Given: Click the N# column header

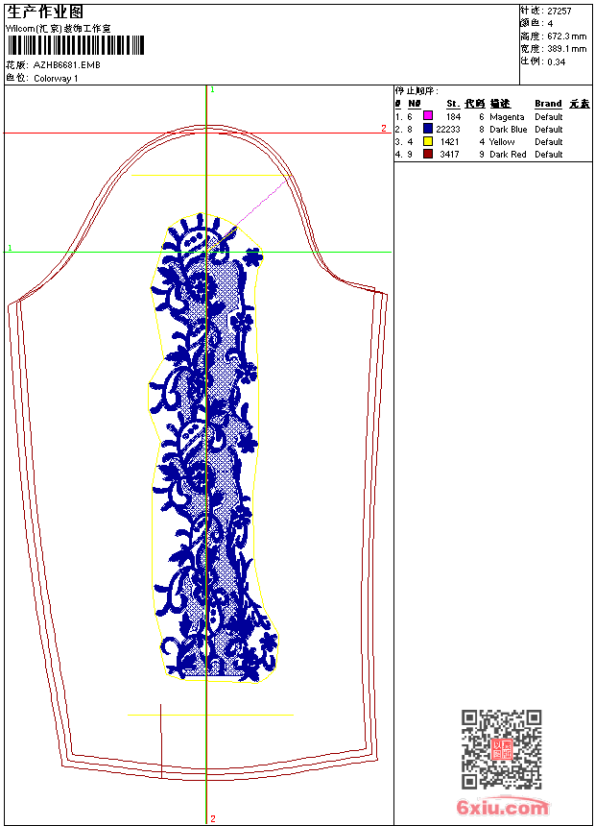Looking at the screenshot, I should (x=414, y=104).
